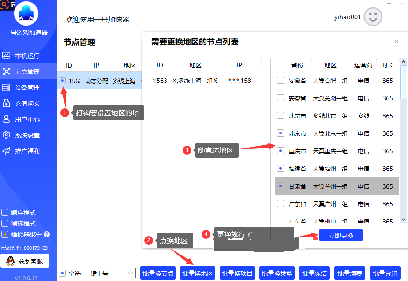Enable 顺序模式 checkbox
The image size is (408, 281).
pyautogui.click(x=5, y=213)
